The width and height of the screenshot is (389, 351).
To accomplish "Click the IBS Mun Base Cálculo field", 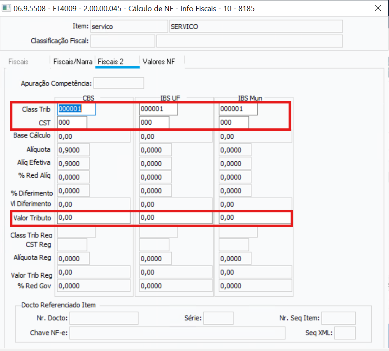I will point(255,137).
